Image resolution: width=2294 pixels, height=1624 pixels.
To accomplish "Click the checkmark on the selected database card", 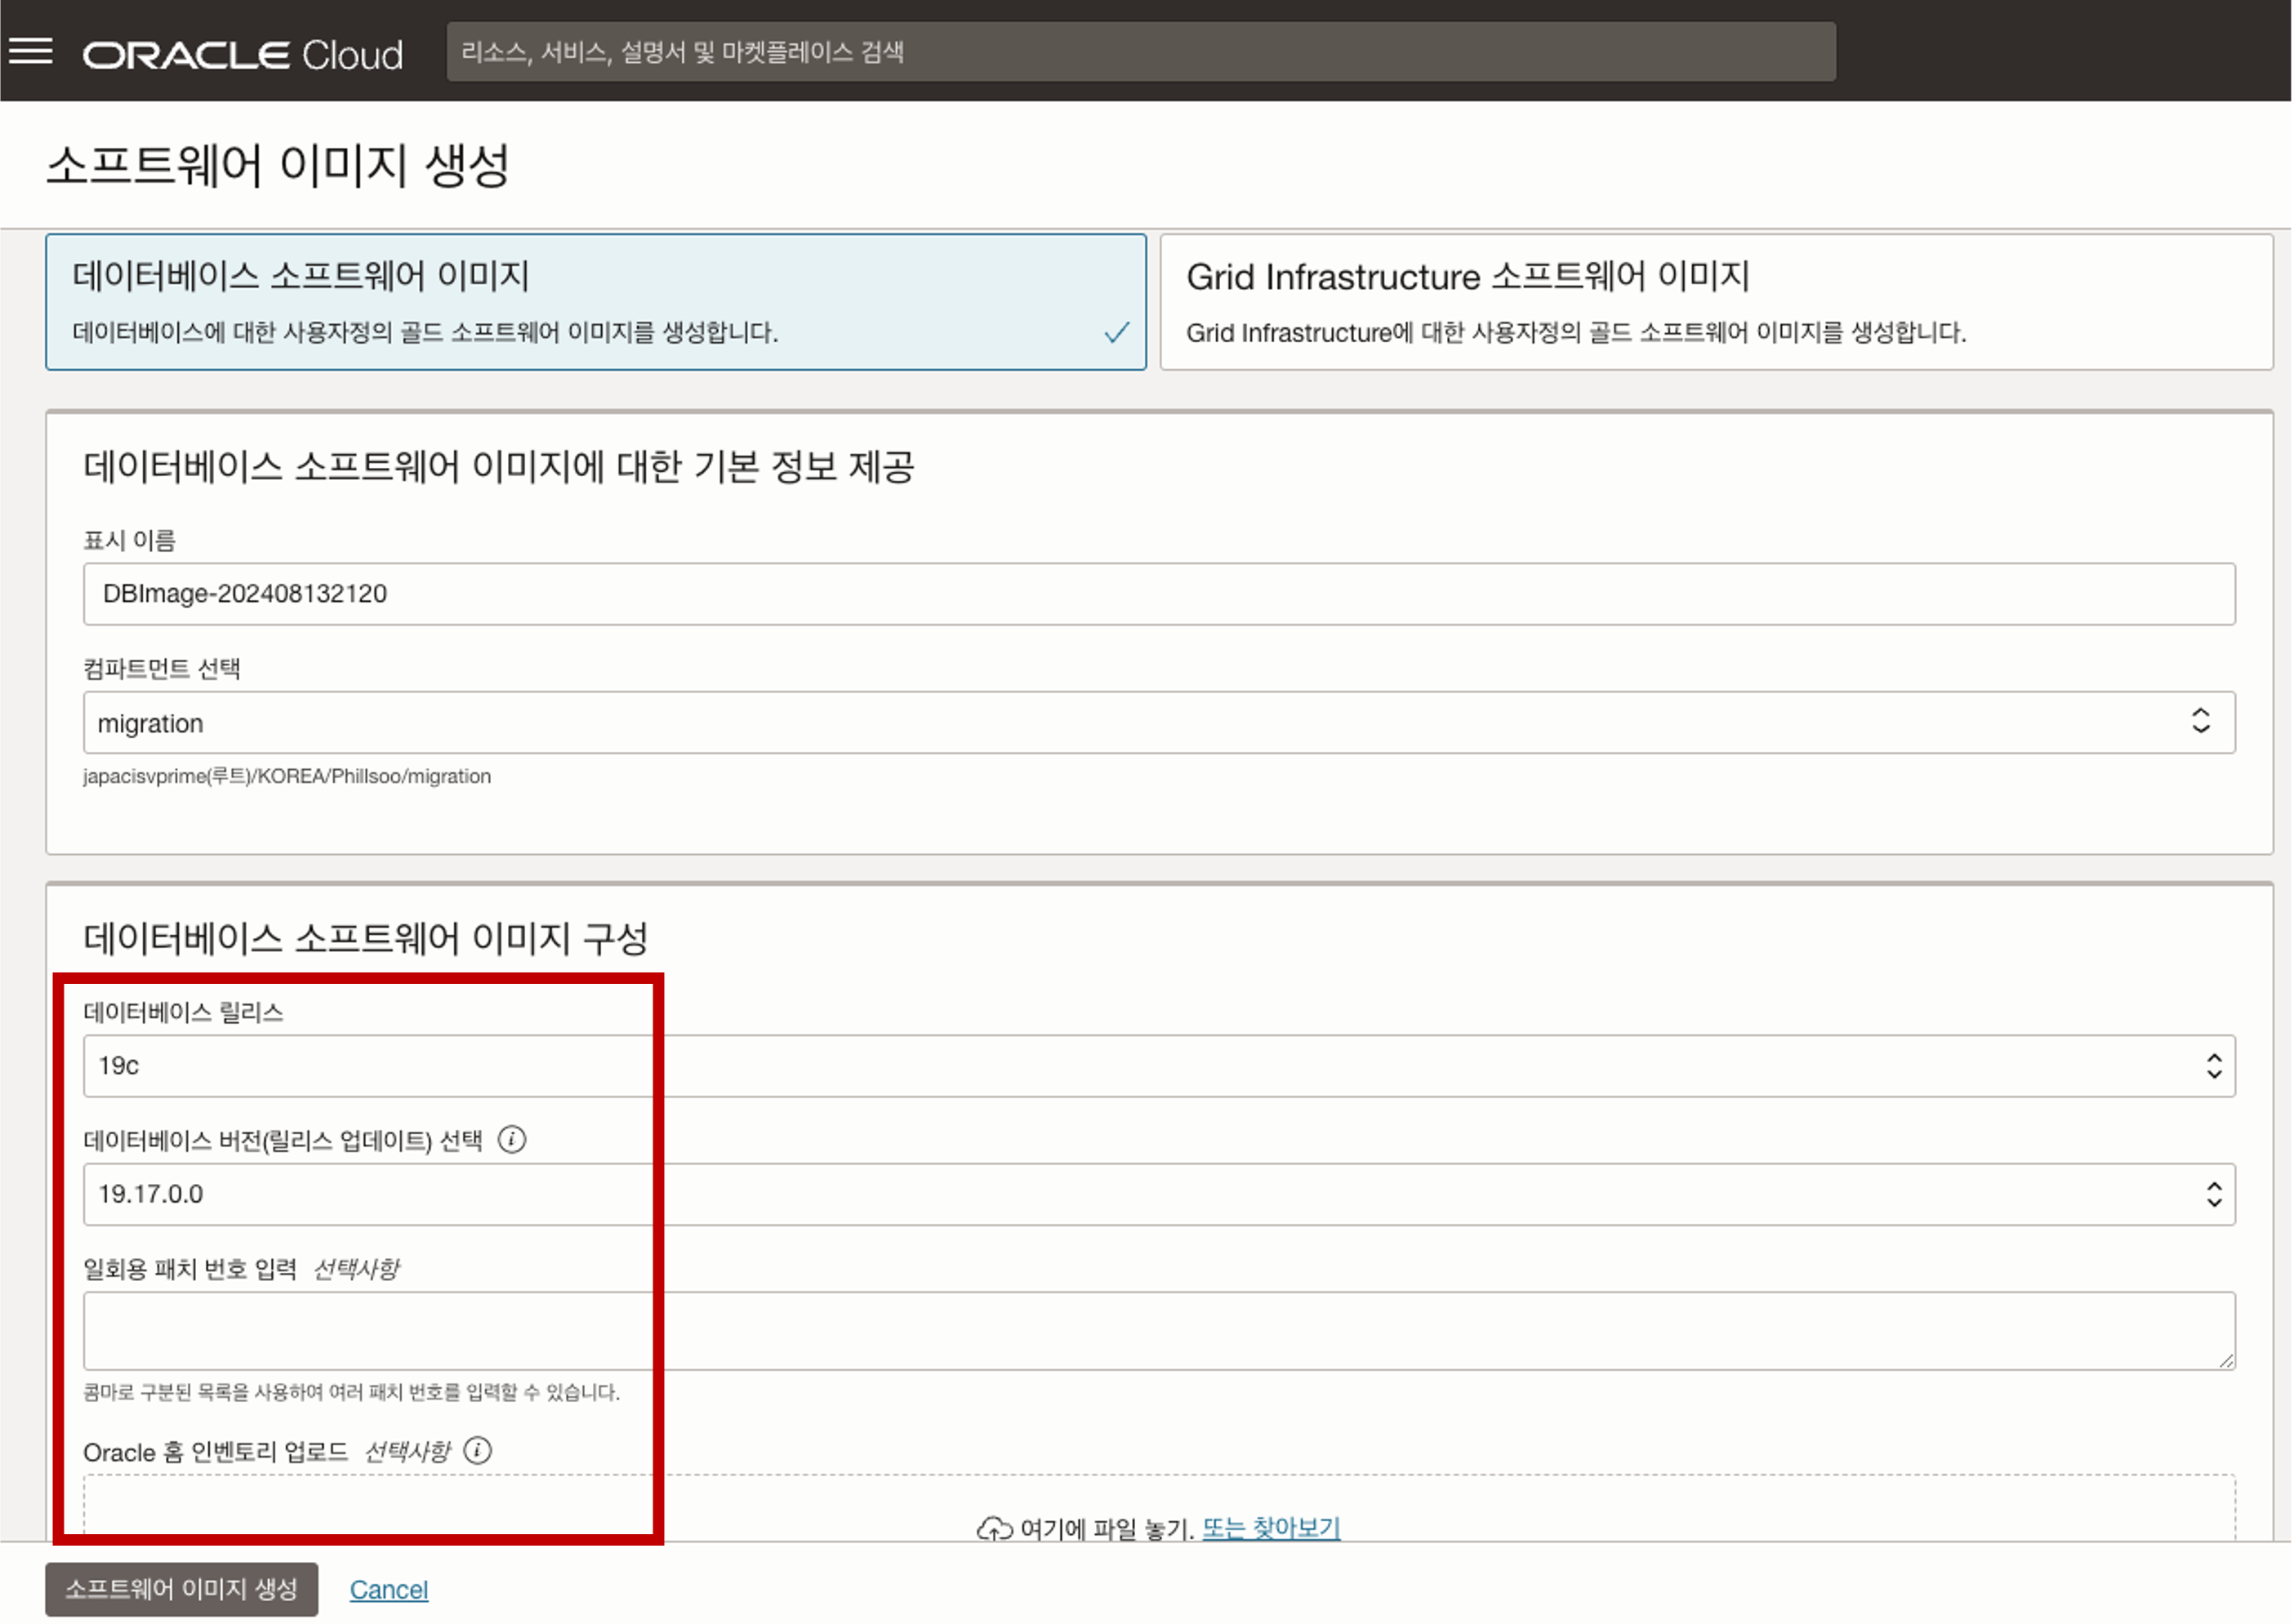I will 1117,332.
